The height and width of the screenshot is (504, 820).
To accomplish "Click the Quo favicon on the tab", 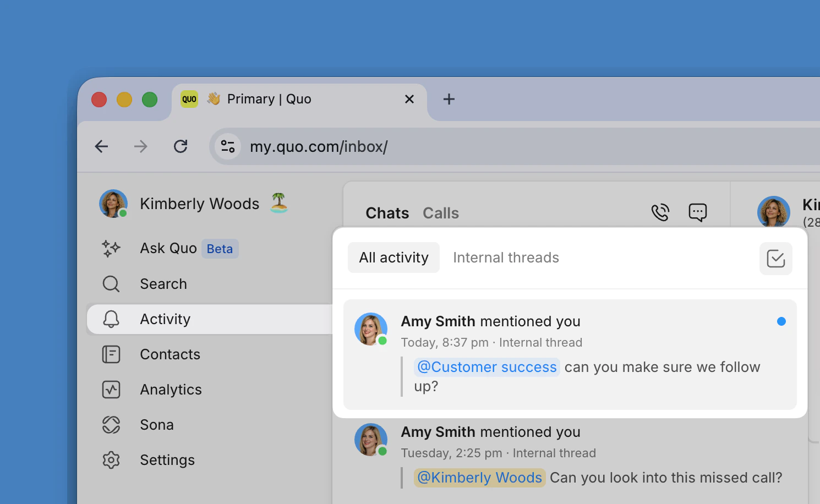I will (x=189, y=99).
